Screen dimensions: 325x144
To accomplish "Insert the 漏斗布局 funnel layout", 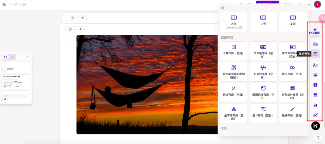I will pyautogui.click(x=263, y=113).
